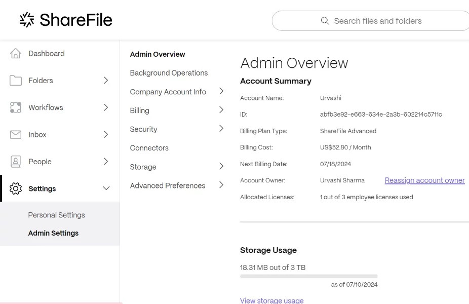Viewport: 469px width, 304px height.
Task: Click the billing cost US$52.80 / Month
Action: click(345, 147)
